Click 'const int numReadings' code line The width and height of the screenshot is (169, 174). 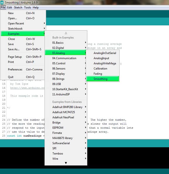click(25, 136)
